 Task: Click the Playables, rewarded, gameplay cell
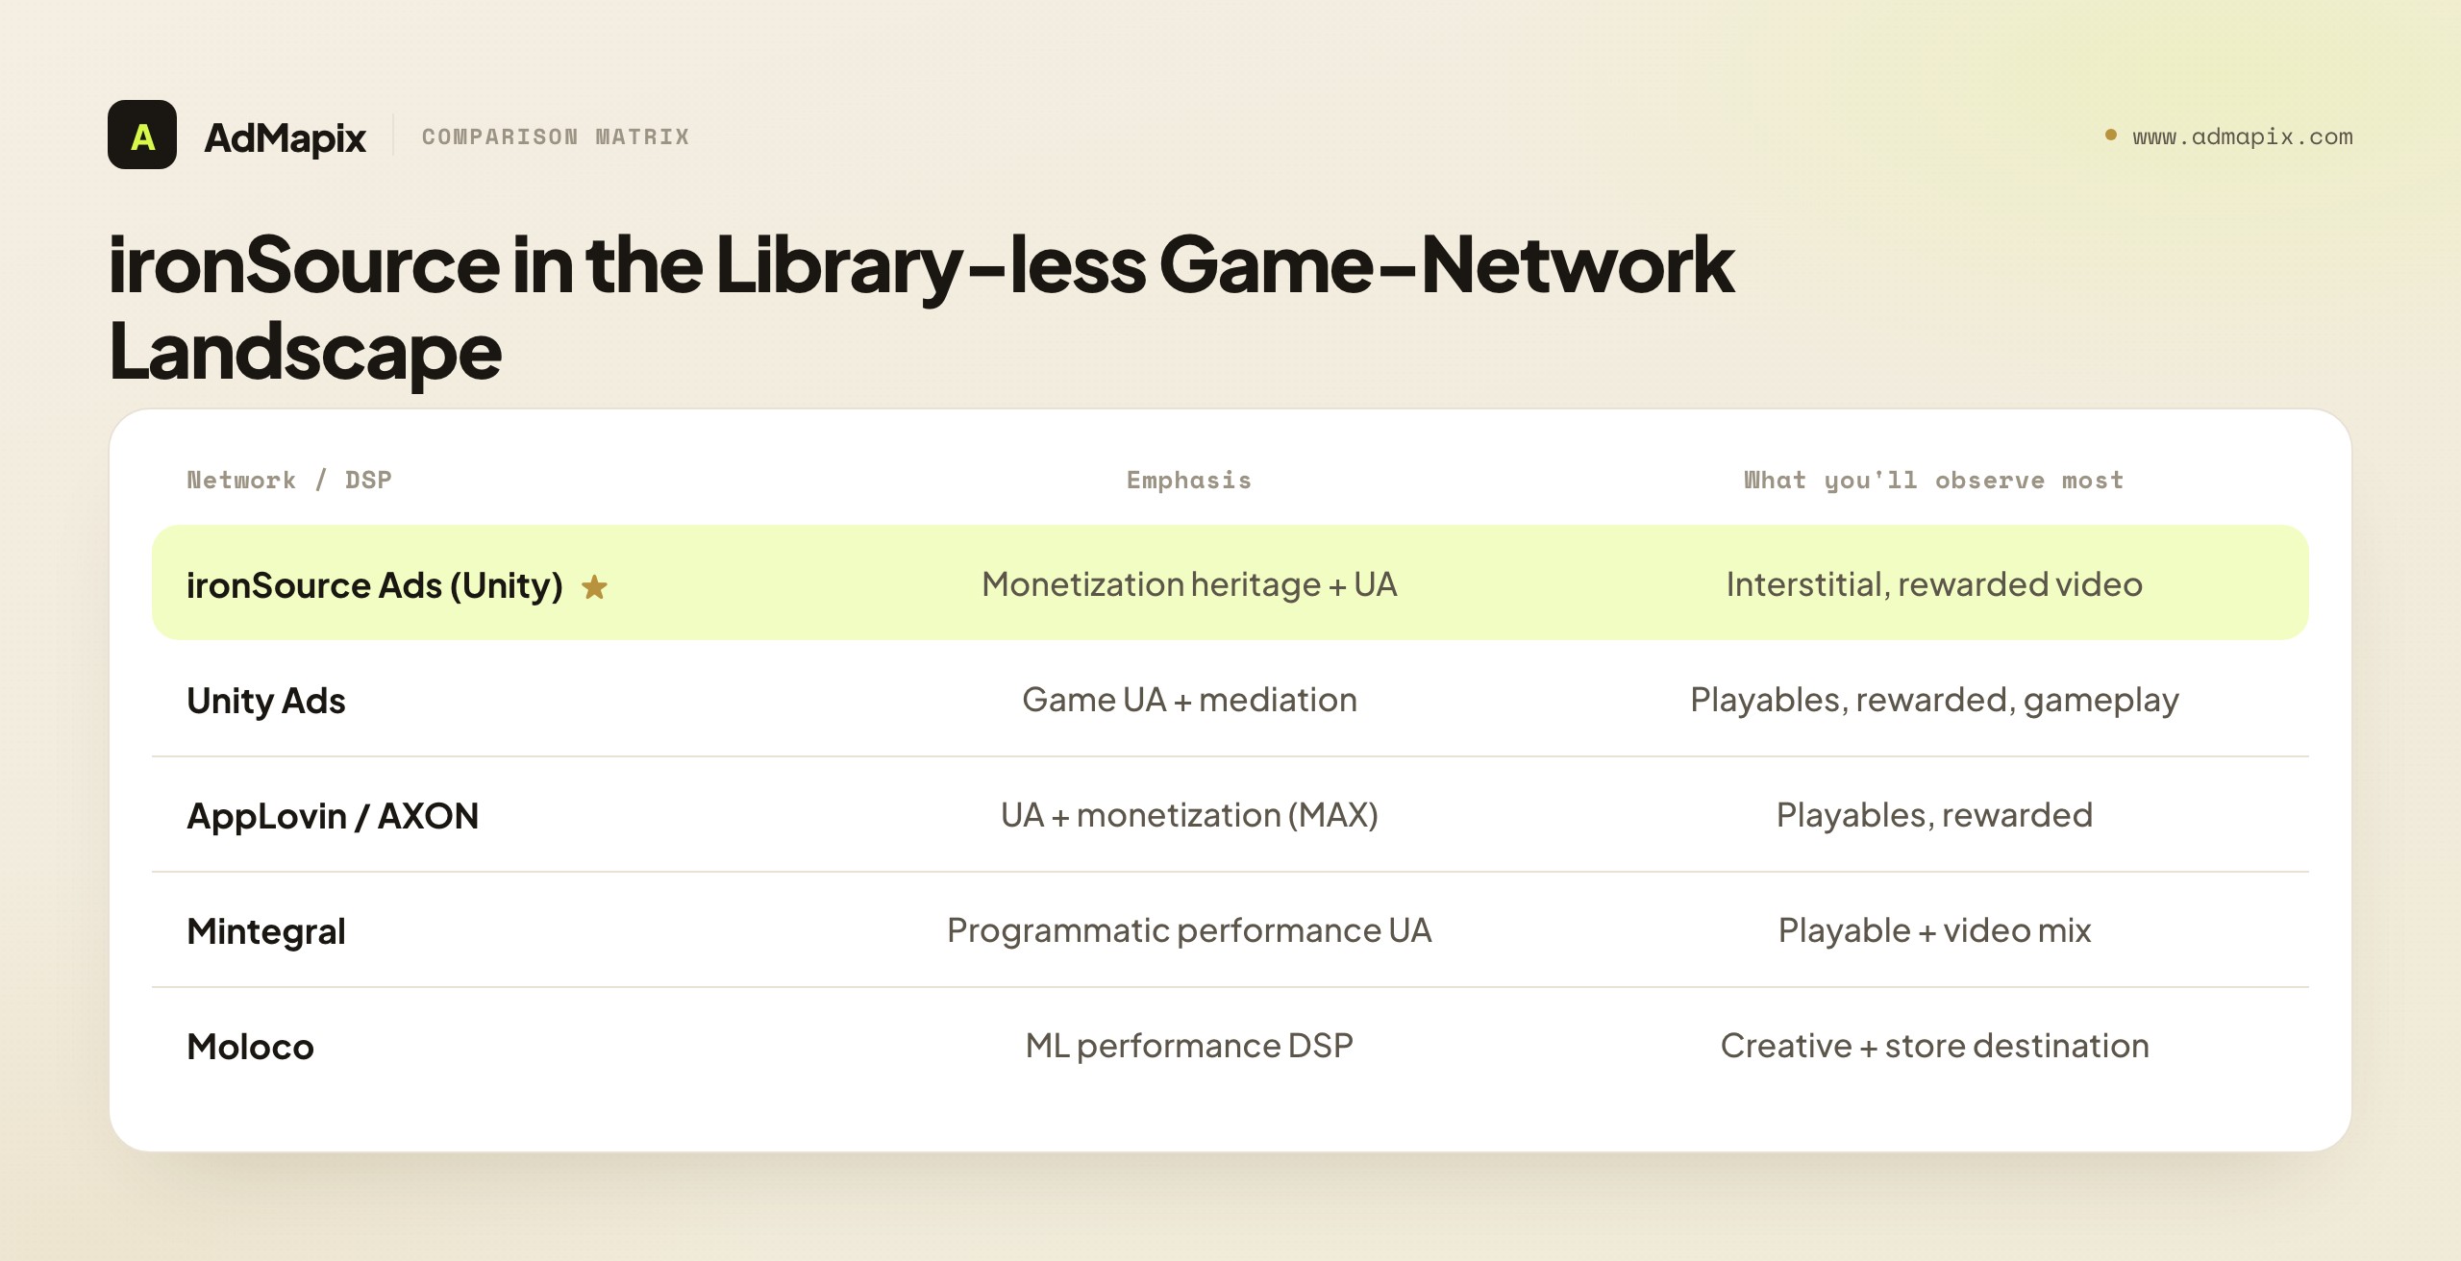[x=1934, y=700]
